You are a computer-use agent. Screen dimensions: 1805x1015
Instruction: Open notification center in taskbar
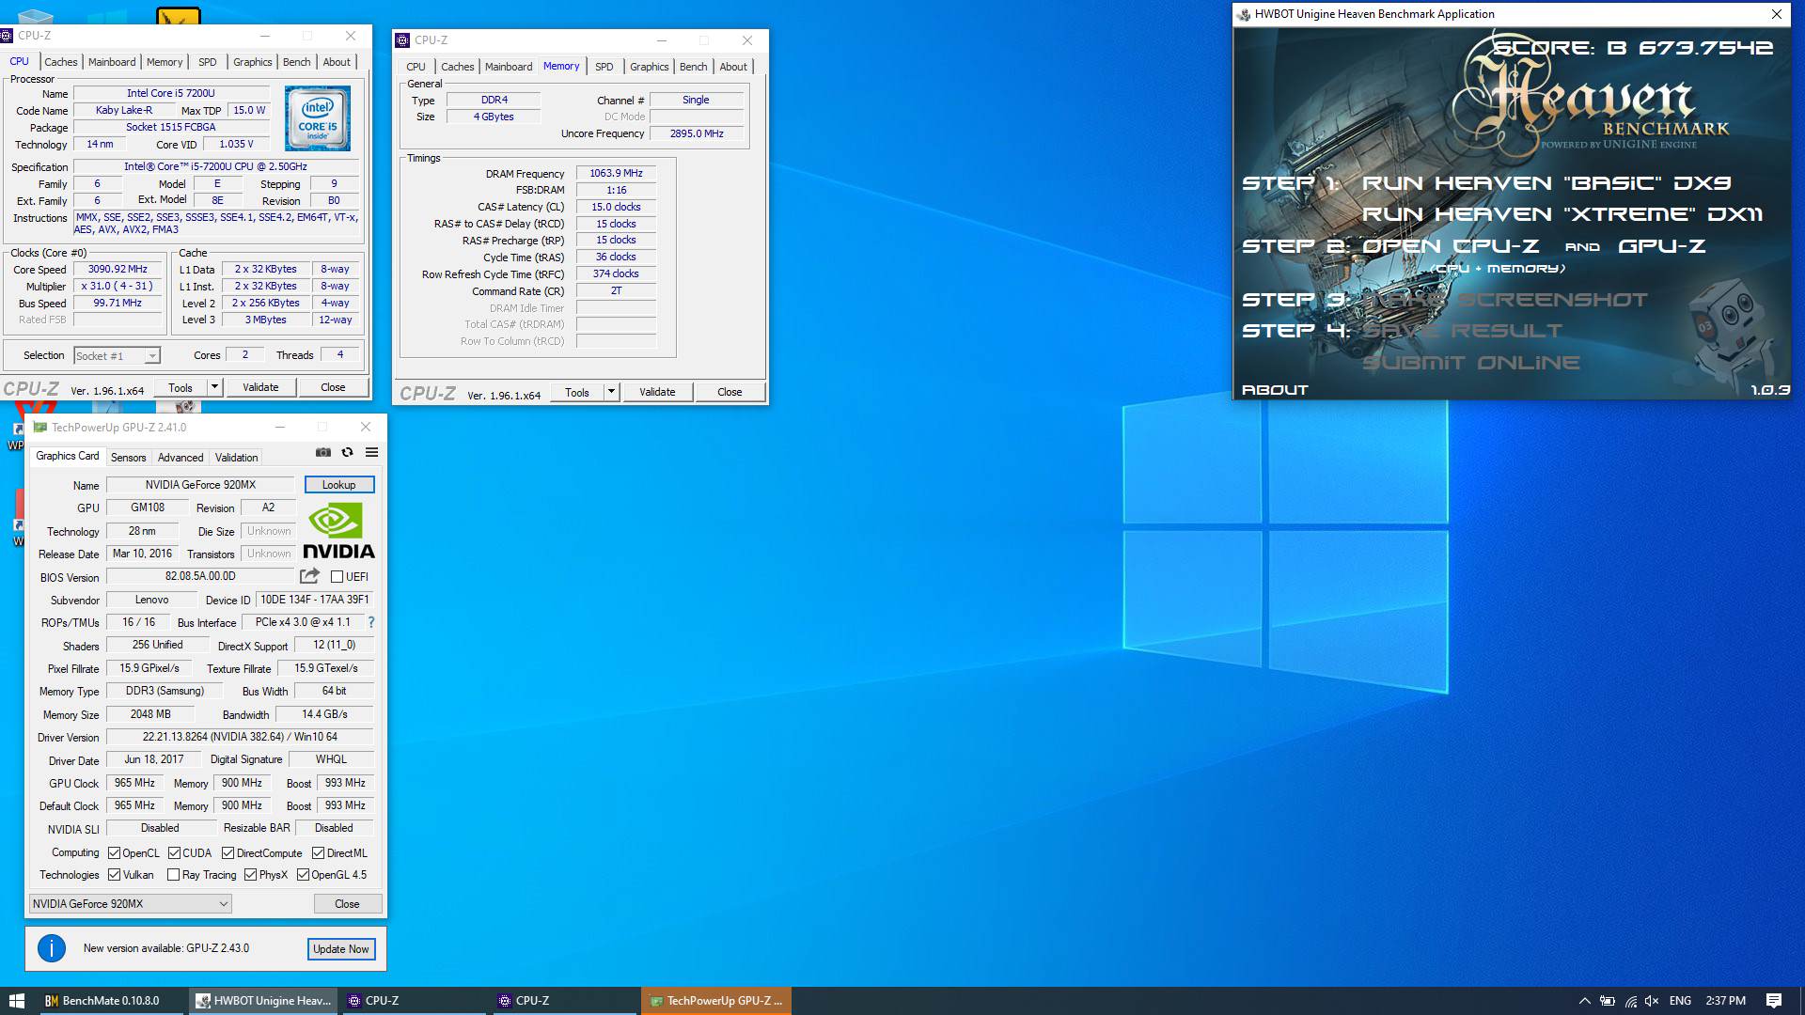click(x=1774, y=1001)
